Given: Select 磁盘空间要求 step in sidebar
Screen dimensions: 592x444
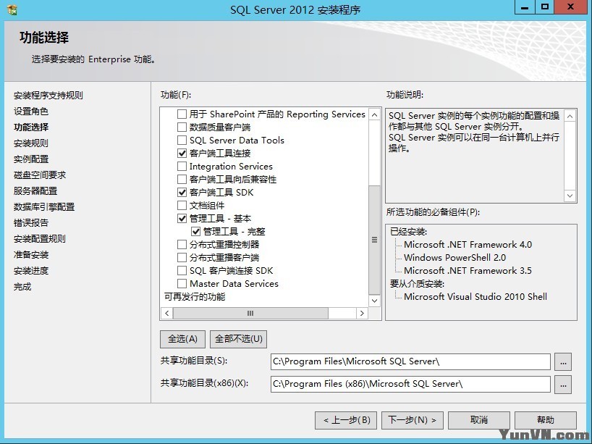Looking at the screenshot, I should coord(40,175).
